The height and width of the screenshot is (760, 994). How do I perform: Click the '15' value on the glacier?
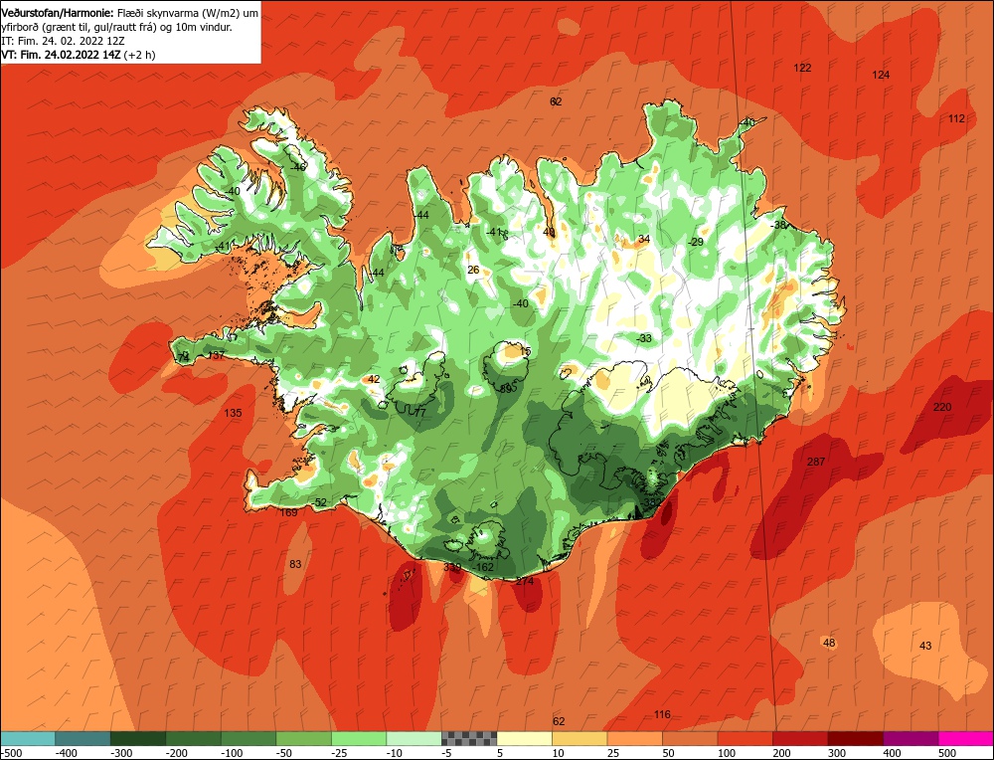[525, 351]
